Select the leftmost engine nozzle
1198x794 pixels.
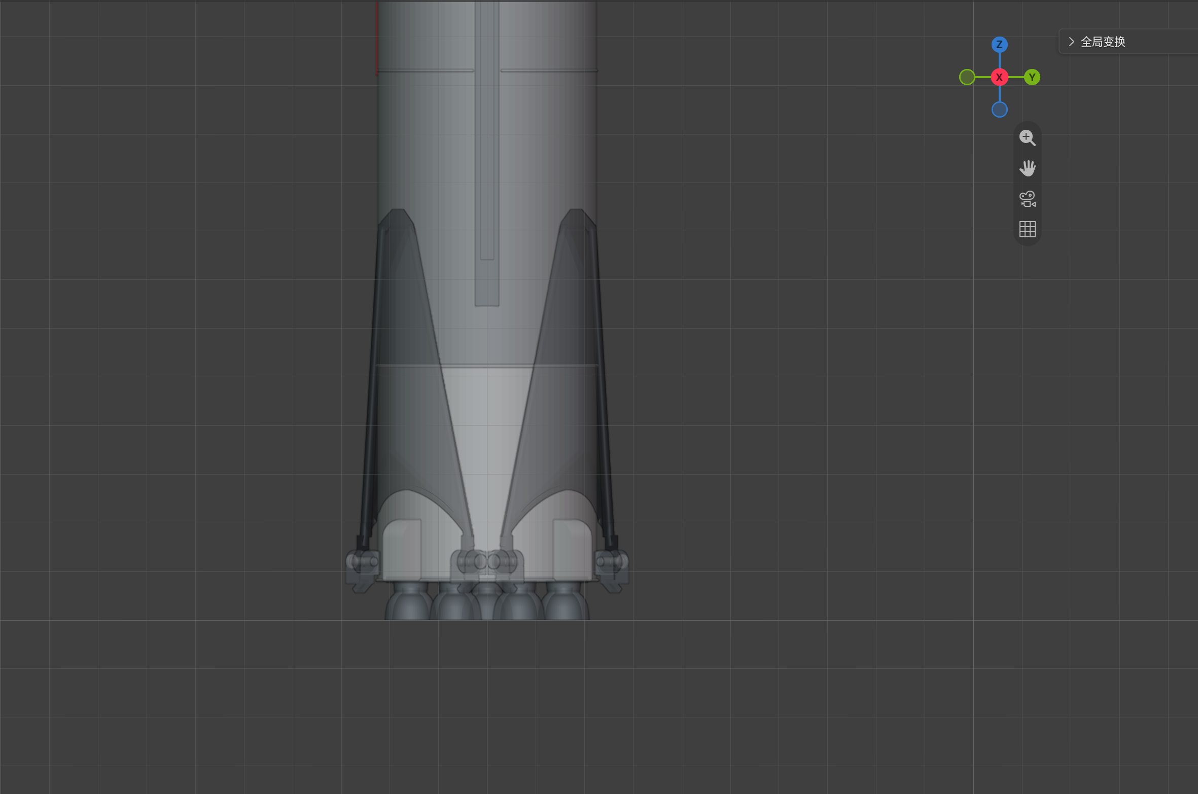pyautogui.click(x=409, y=602)
